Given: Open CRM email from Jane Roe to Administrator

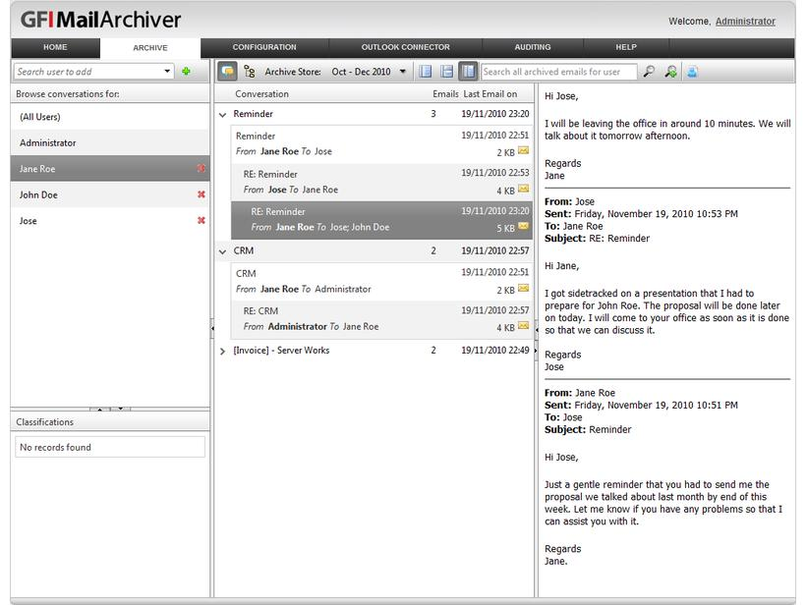Looking at the screenshot, I should pyautogui.click(x=382, y=281).
